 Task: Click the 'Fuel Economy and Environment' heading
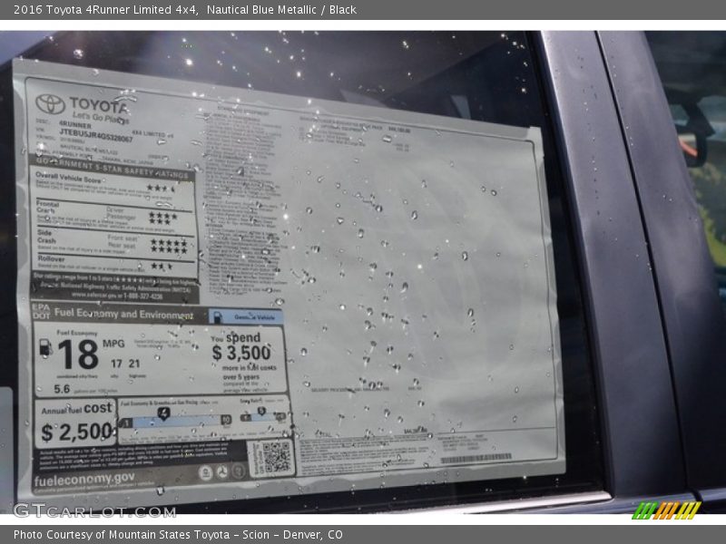(123, 314)
